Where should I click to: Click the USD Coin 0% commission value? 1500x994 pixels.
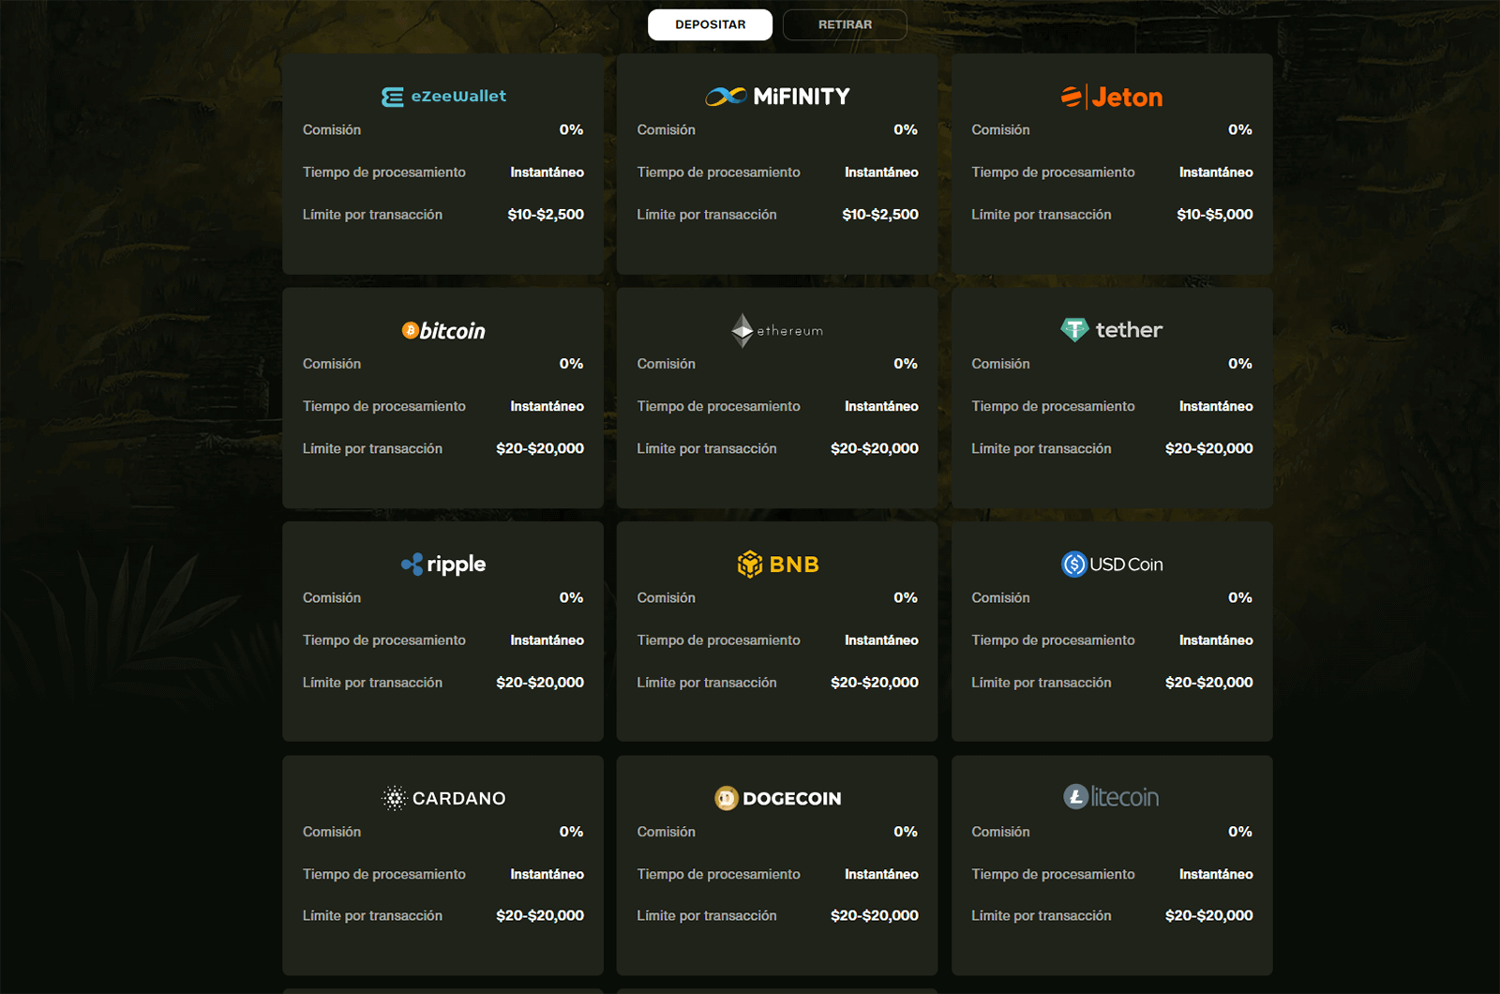point(1240,597)
